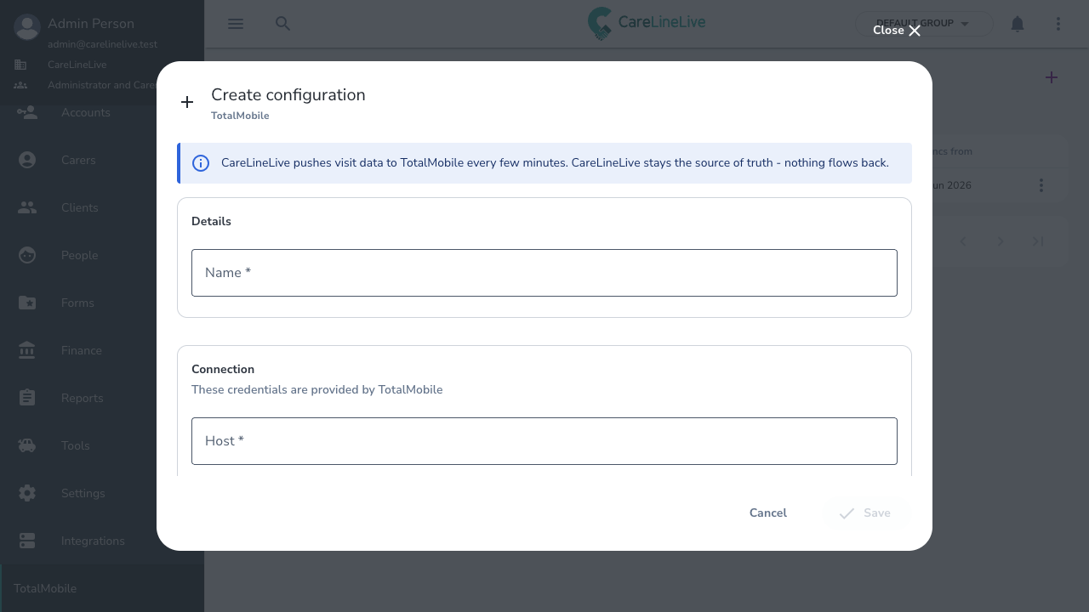The width and height of the screenshot is (1089, 612).
Task: Expand the Default Group dropdown
Action: point(924,24)
